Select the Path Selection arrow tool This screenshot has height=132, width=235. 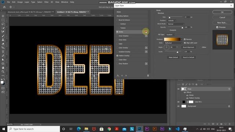point(3,60)
